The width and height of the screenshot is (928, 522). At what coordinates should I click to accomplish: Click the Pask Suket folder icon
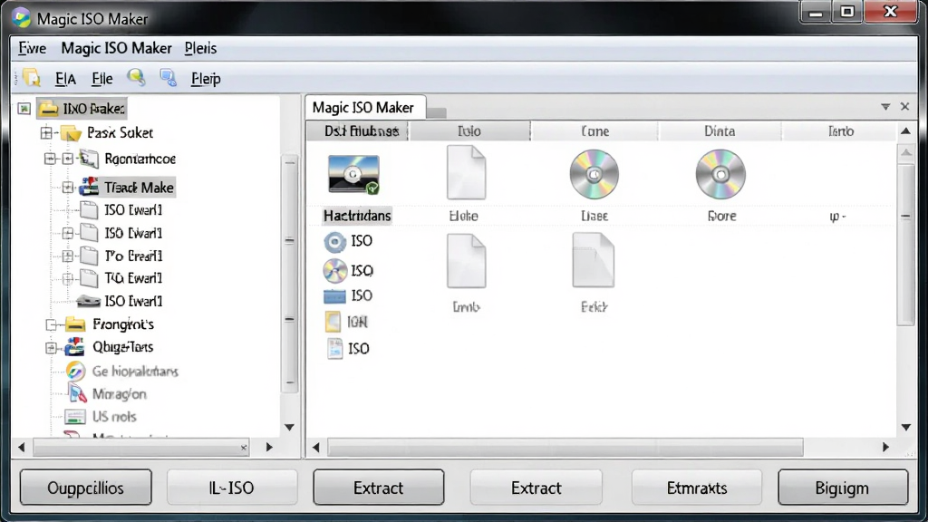71,133
